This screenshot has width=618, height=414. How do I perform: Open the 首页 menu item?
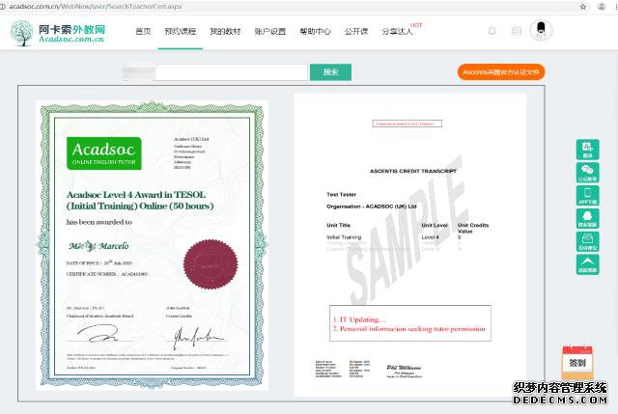pos(143,31)
